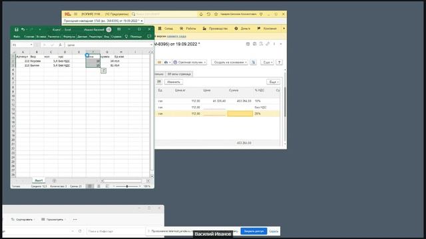Open the Склад section in 1C
426x239 pixels.
click(x=166, y=29)
